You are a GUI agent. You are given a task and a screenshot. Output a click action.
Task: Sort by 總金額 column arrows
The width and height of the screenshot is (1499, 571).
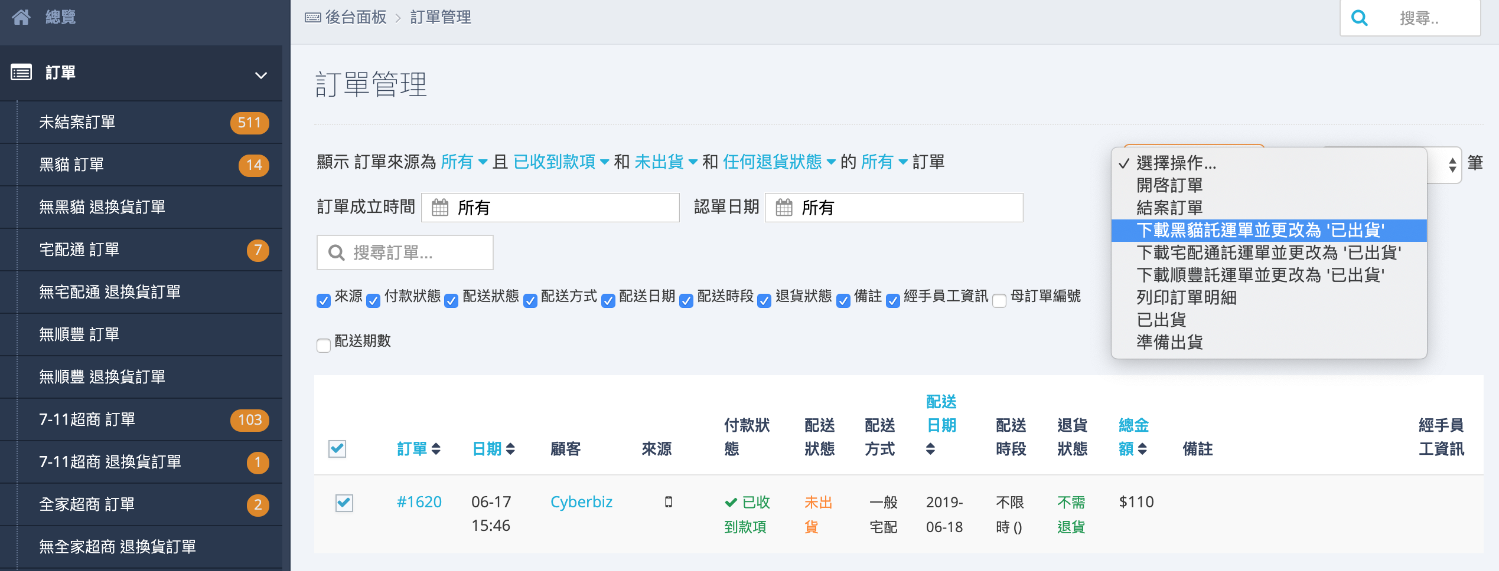[x=1142, y=449]
